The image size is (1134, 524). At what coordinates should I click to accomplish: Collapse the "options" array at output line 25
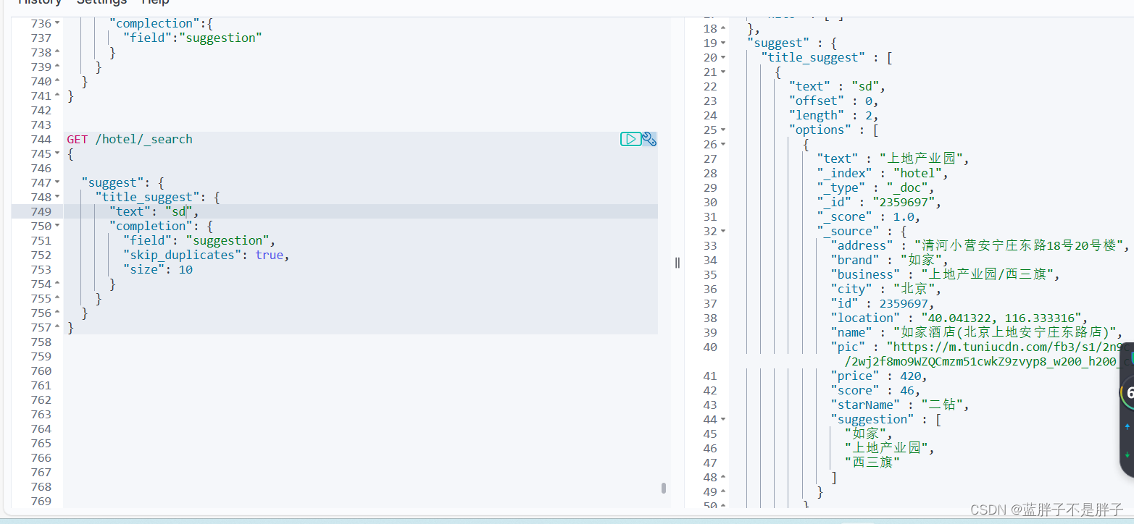(x=723, y=130)
